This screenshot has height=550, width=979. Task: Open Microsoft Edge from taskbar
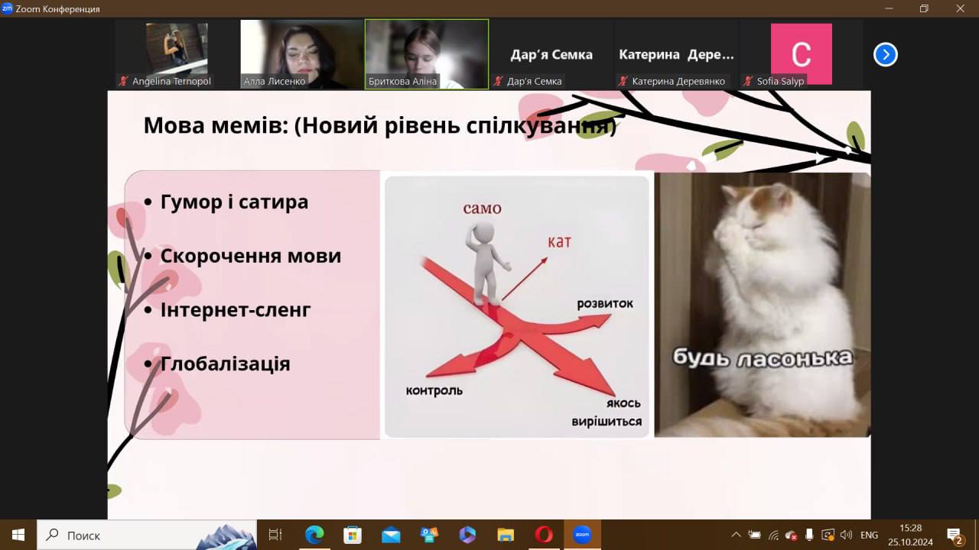coord(314,535)
